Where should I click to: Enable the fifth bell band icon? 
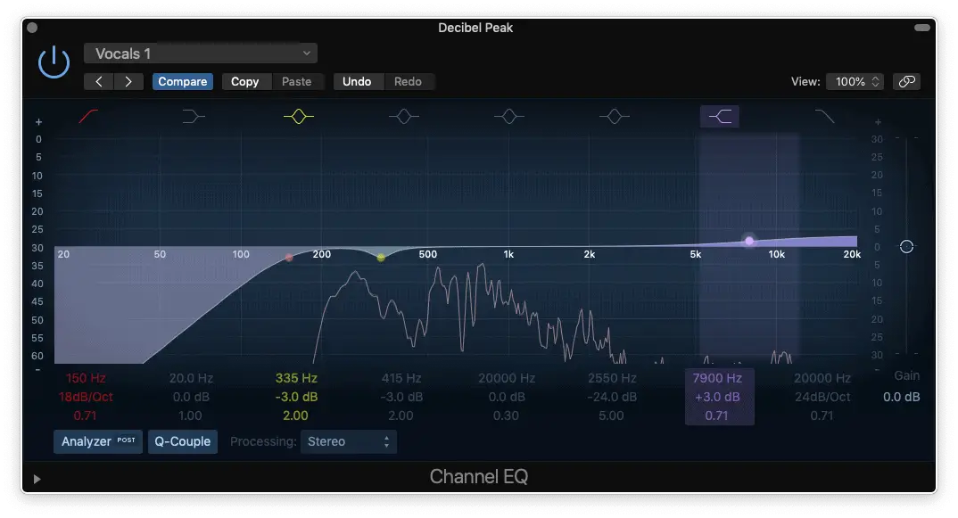click(x=509, y=116)
